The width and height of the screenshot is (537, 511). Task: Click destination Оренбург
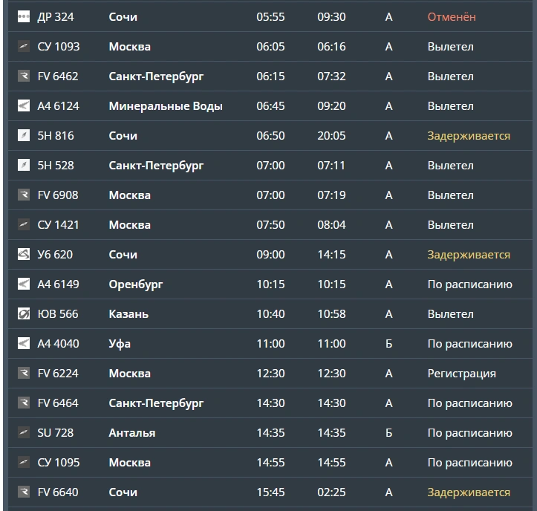click(x=136, y=284)
